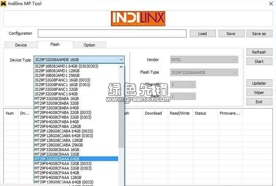Screen dimensions: 276x186
Task: Open the Flash Type dropdown
Action: [204, 72]
